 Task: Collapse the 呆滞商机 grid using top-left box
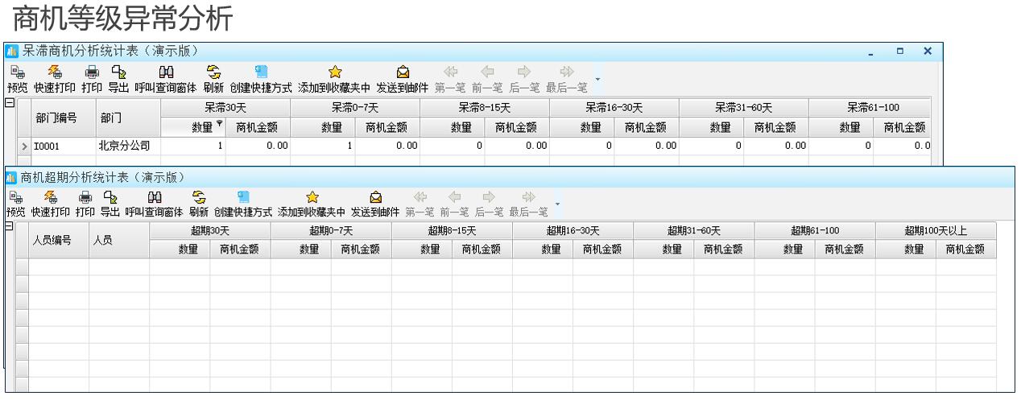pos(10,104)
